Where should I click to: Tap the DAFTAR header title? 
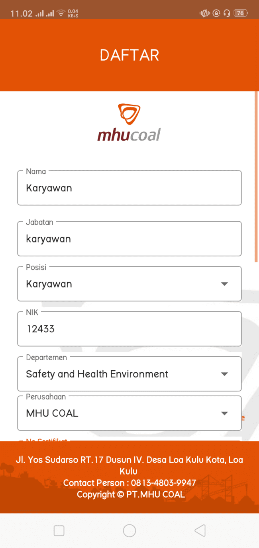129,55
